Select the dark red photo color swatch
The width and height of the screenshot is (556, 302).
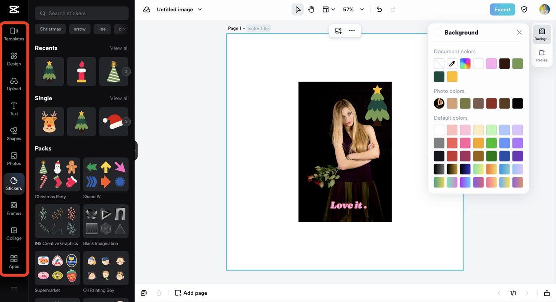point(491,103)
